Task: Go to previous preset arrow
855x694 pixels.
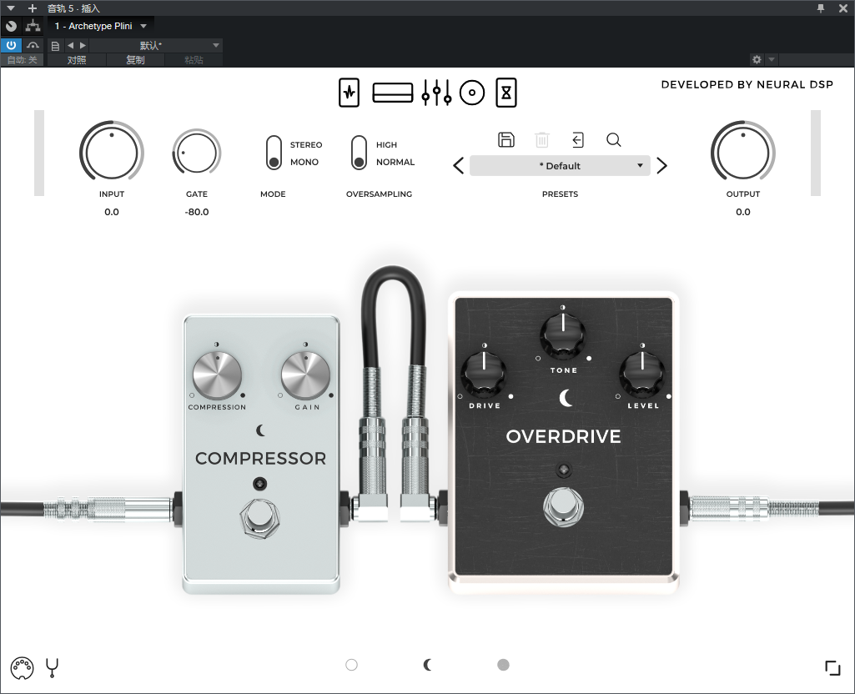Action: [459, 166]
